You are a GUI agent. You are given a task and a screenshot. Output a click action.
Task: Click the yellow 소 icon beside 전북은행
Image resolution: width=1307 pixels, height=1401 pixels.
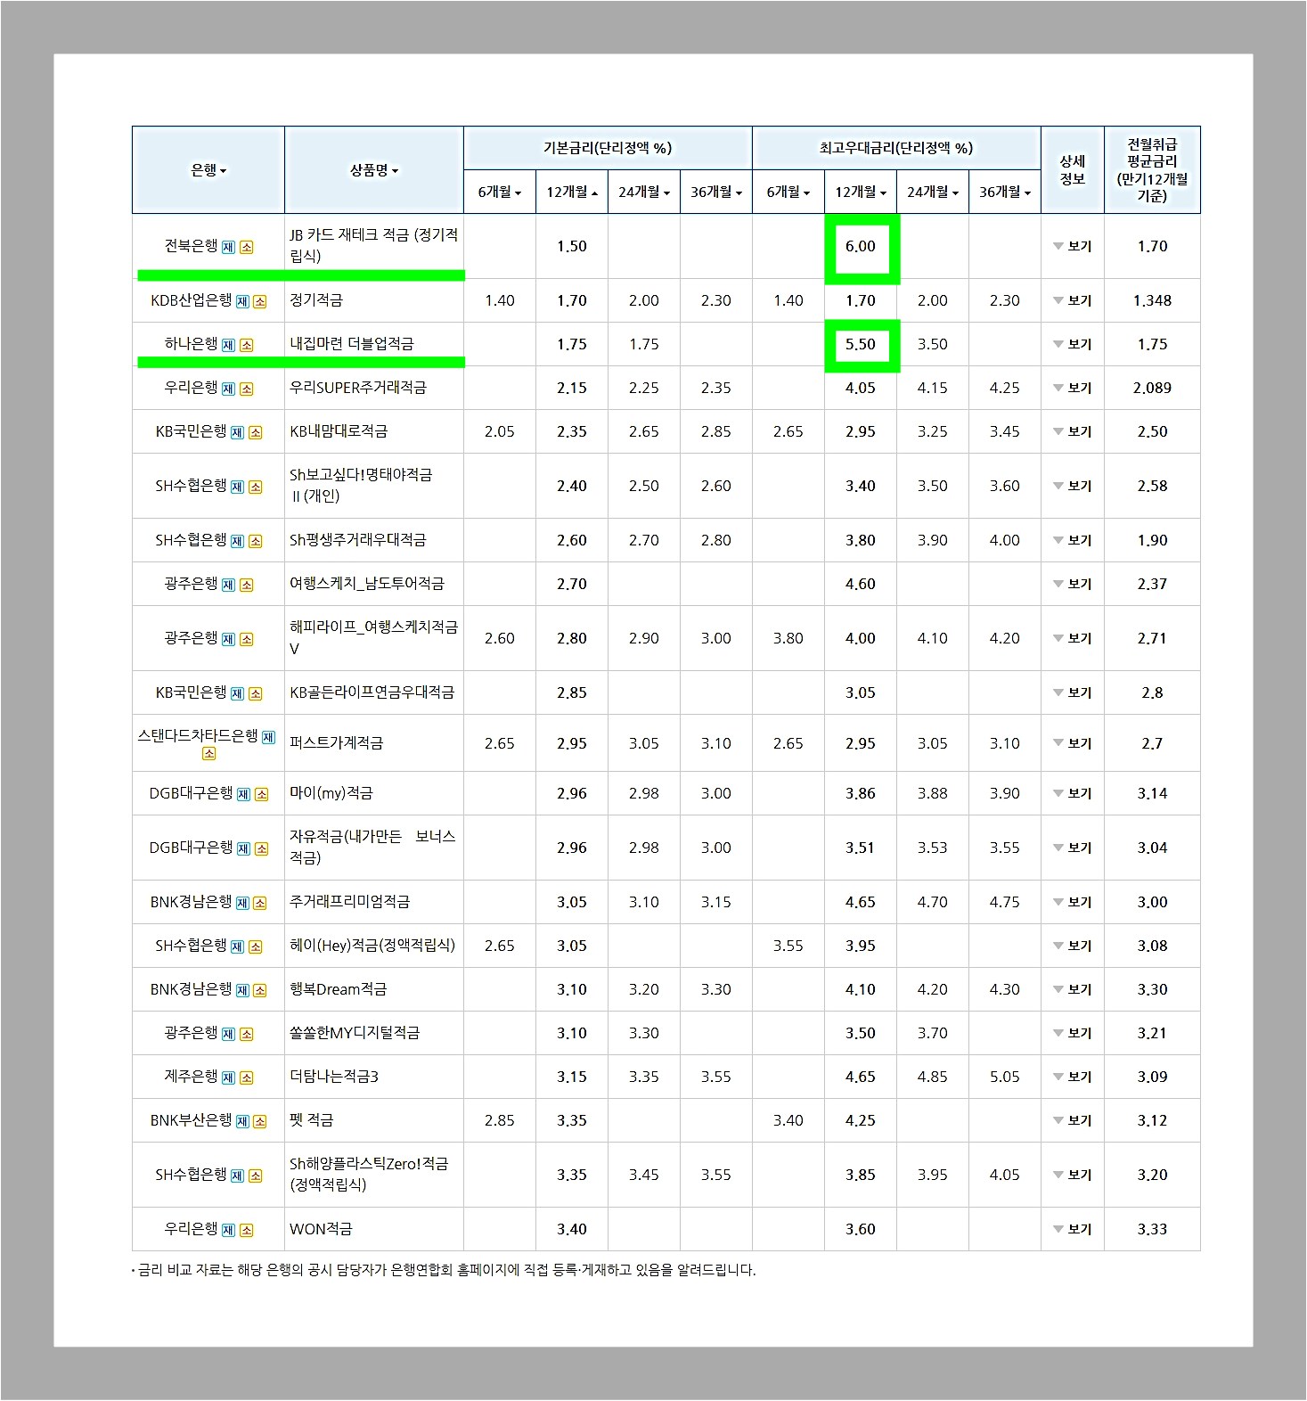point(247,248)
